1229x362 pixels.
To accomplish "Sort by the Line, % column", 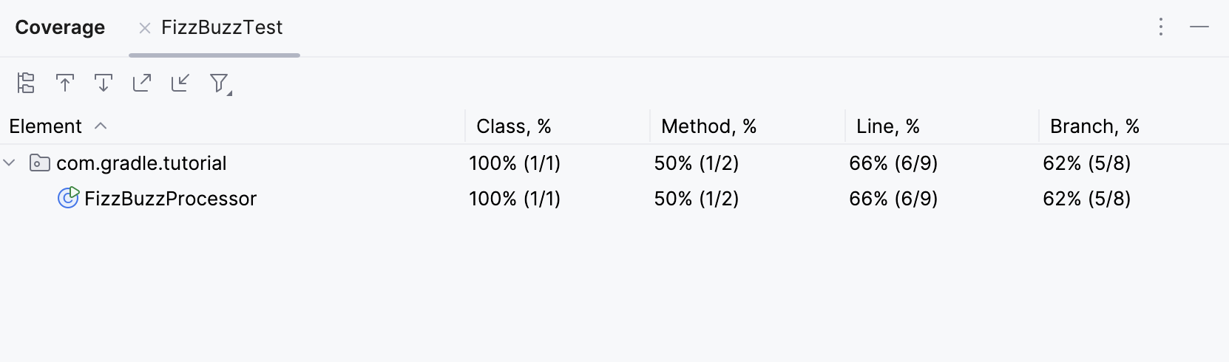I will click(x=887, y=126).
